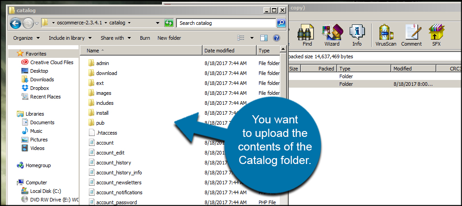The height and width of the screenshot is (206, 462).
Task: Open the Share with menu
Action: 115,38
